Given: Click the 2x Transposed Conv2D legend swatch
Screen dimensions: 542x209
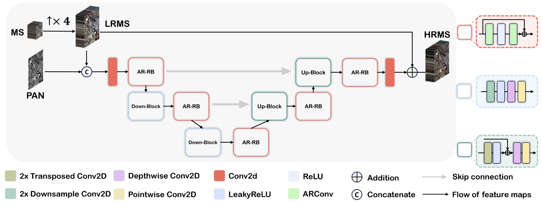Looking at the screenshot, I should pyautogui.click(x=10, y=177).
